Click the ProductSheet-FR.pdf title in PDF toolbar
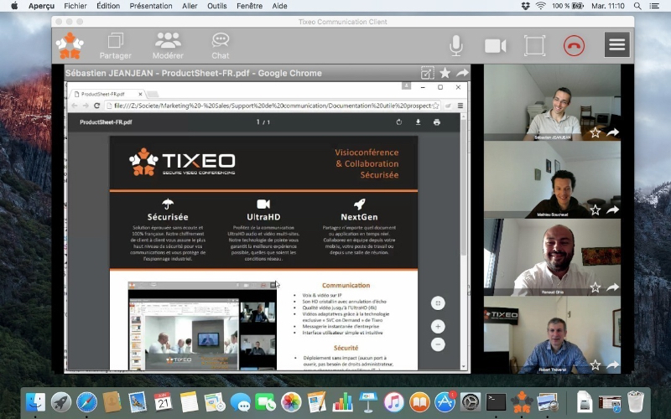Image resolution: width=671 pixels, height=419 pixels. 106,122
